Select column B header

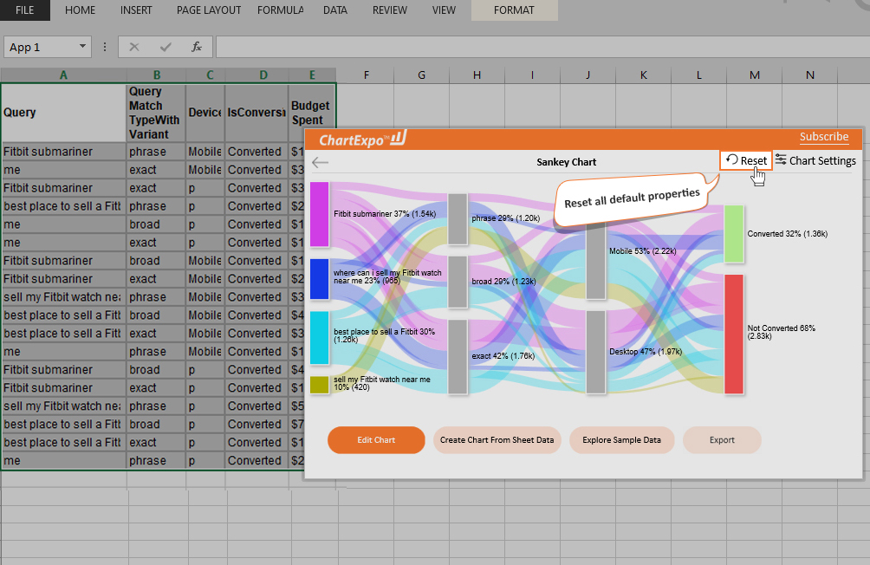pyautogui.click(x=157, y=75)
